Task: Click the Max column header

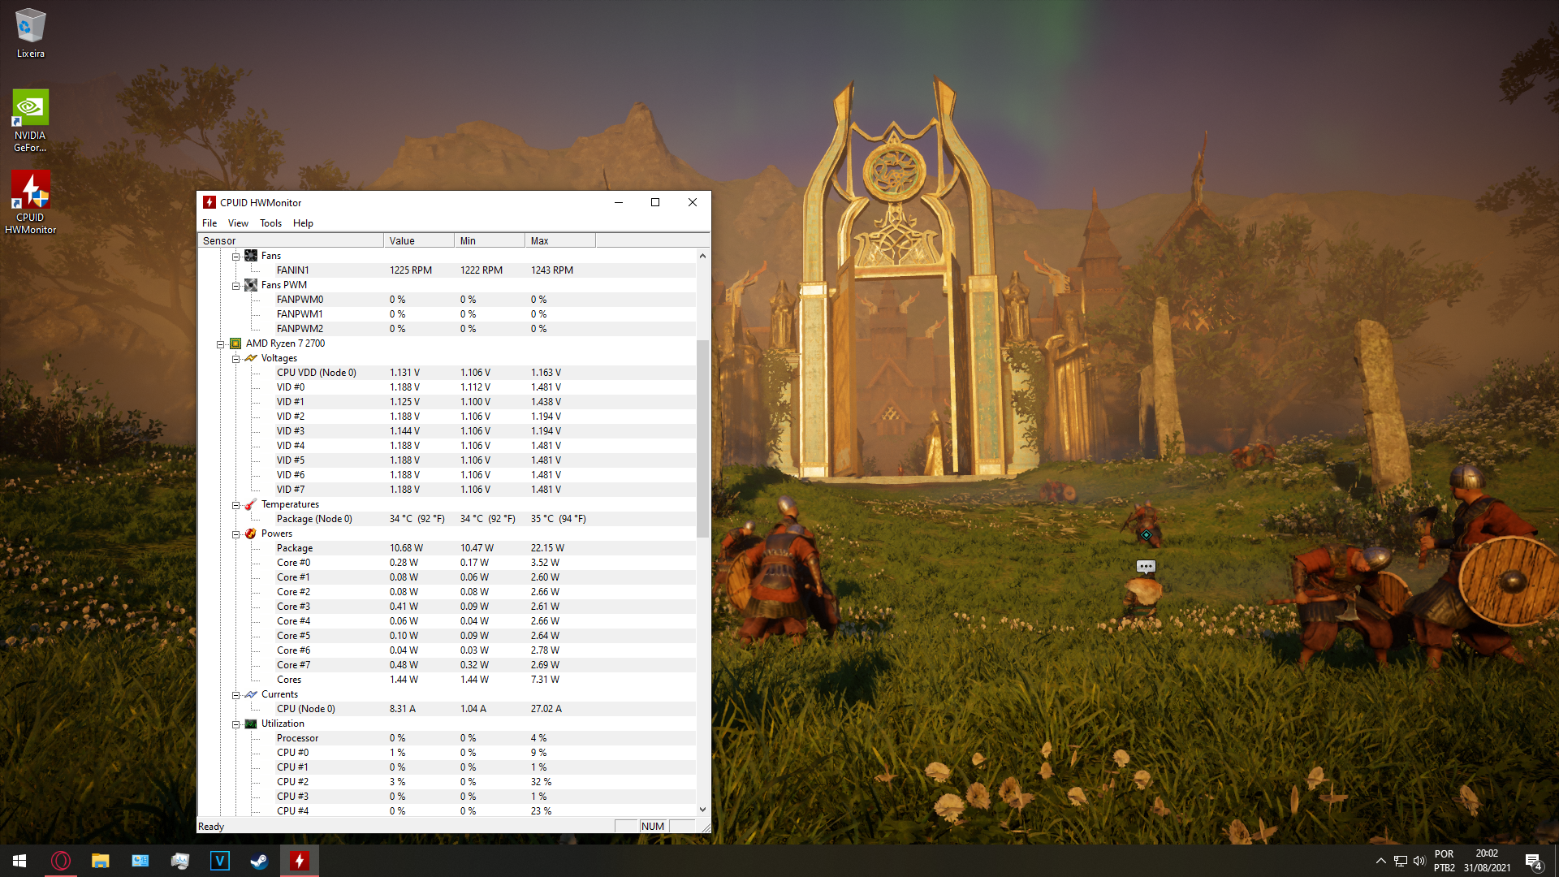Action: [560, 240]
